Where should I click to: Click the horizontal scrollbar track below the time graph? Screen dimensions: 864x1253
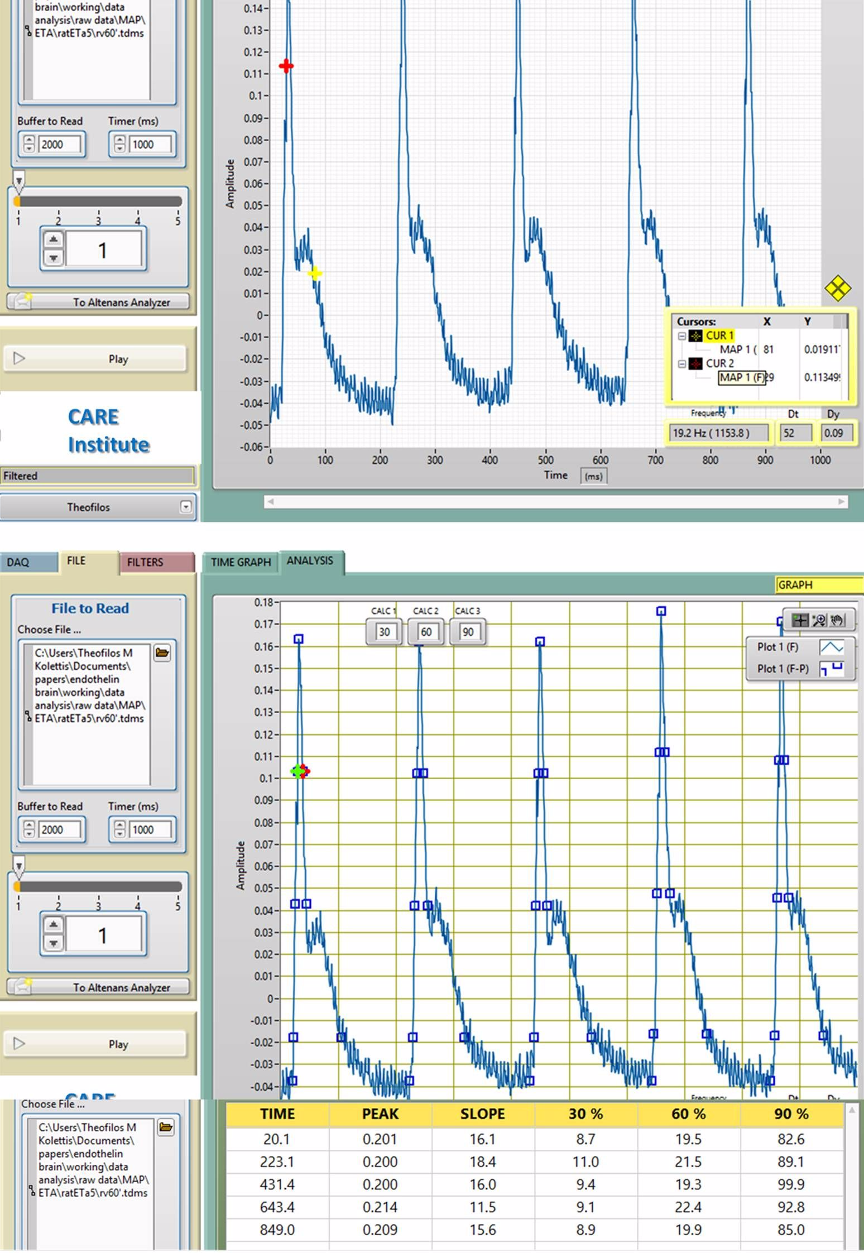[x=556, y=501]
